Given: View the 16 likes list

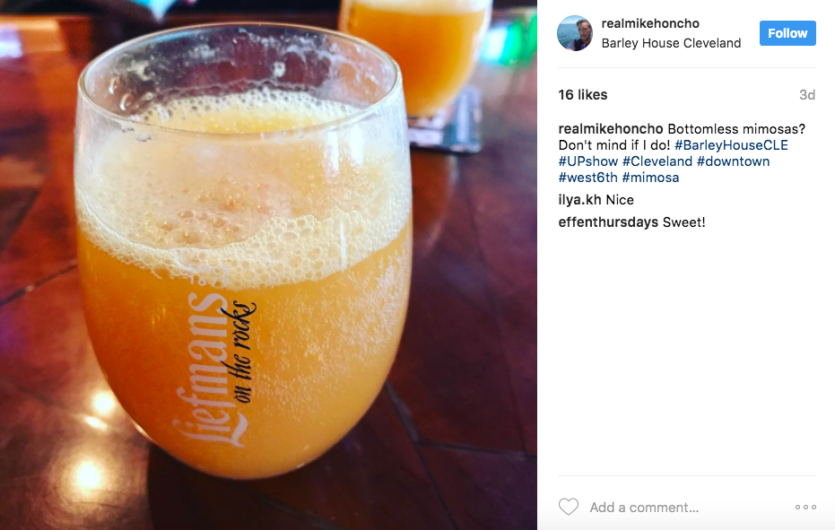Looking at the screenshot, I should [x=583, y=95].
